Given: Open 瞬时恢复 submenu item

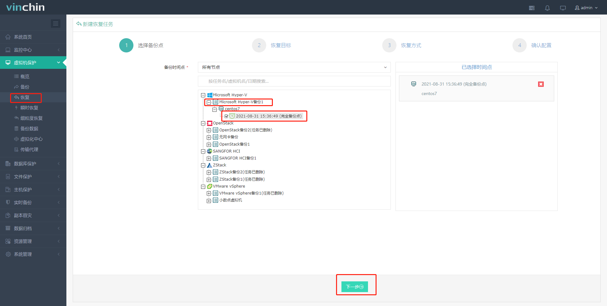Looking at the screenshot, I should tap(29, 108).
